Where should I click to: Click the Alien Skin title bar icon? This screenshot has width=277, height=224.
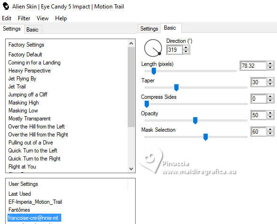(6, 7)
